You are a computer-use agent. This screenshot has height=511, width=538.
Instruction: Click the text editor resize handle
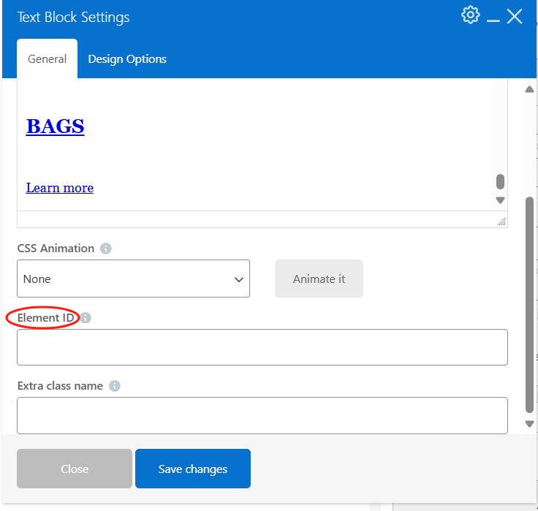[501, 221]
